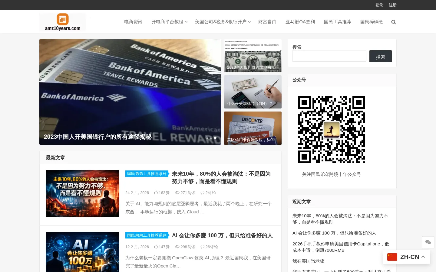Open the 国民碎碎念 menu item

[x=372, y=22]
